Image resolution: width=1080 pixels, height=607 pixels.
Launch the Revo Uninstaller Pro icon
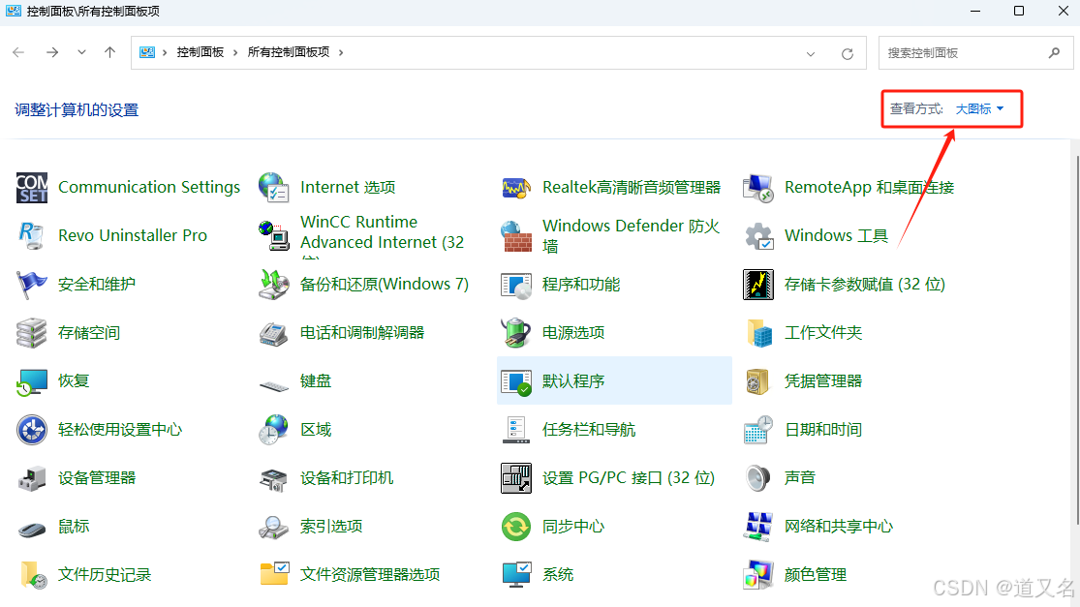(32, 235)
